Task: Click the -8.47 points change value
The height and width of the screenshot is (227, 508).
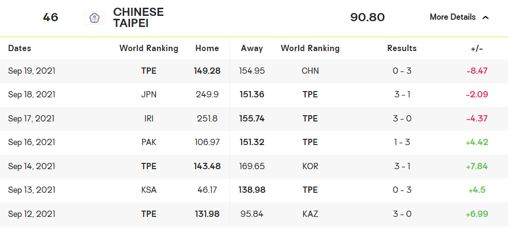Action: tap(477, 71)
